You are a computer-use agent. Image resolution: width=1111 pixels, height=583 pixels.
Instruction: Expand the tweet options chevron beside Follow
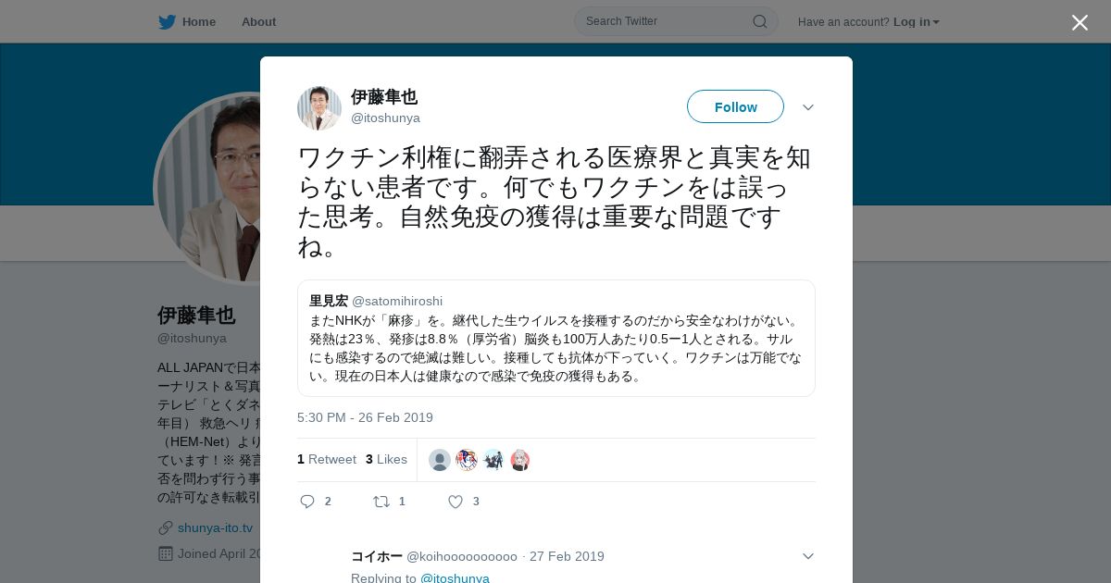coord(807,107)
